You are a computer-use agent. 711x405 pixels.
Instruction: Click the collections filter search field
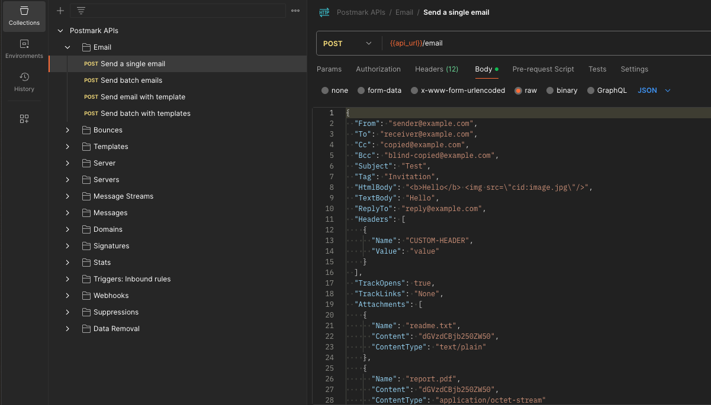pos(178,11)
